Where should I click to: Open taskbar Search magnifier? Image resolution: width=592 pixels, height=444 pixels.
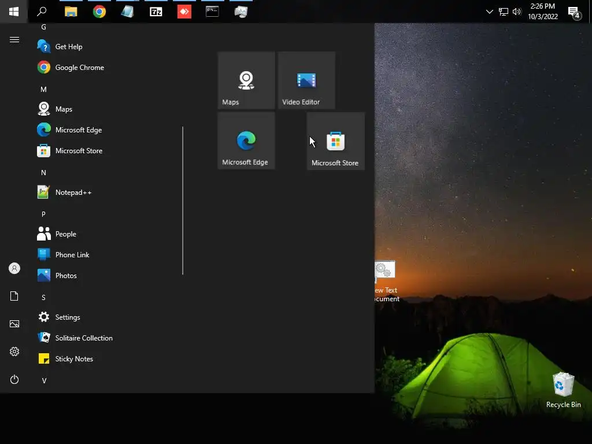click(42, 12)
